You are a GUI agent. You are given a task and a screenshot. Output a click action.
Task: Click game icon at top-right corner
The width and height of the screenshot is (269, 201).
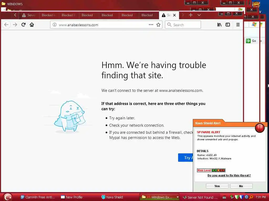256,4
